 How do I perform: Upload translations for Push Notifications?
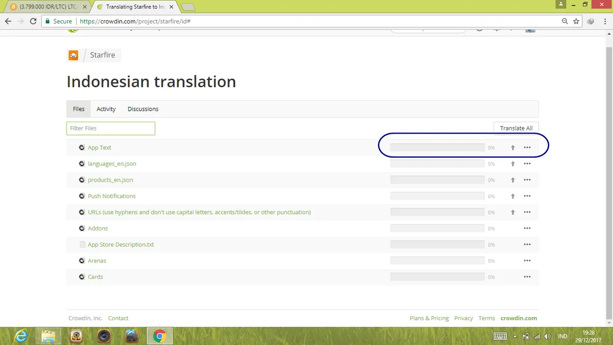(x=512, y=196)
